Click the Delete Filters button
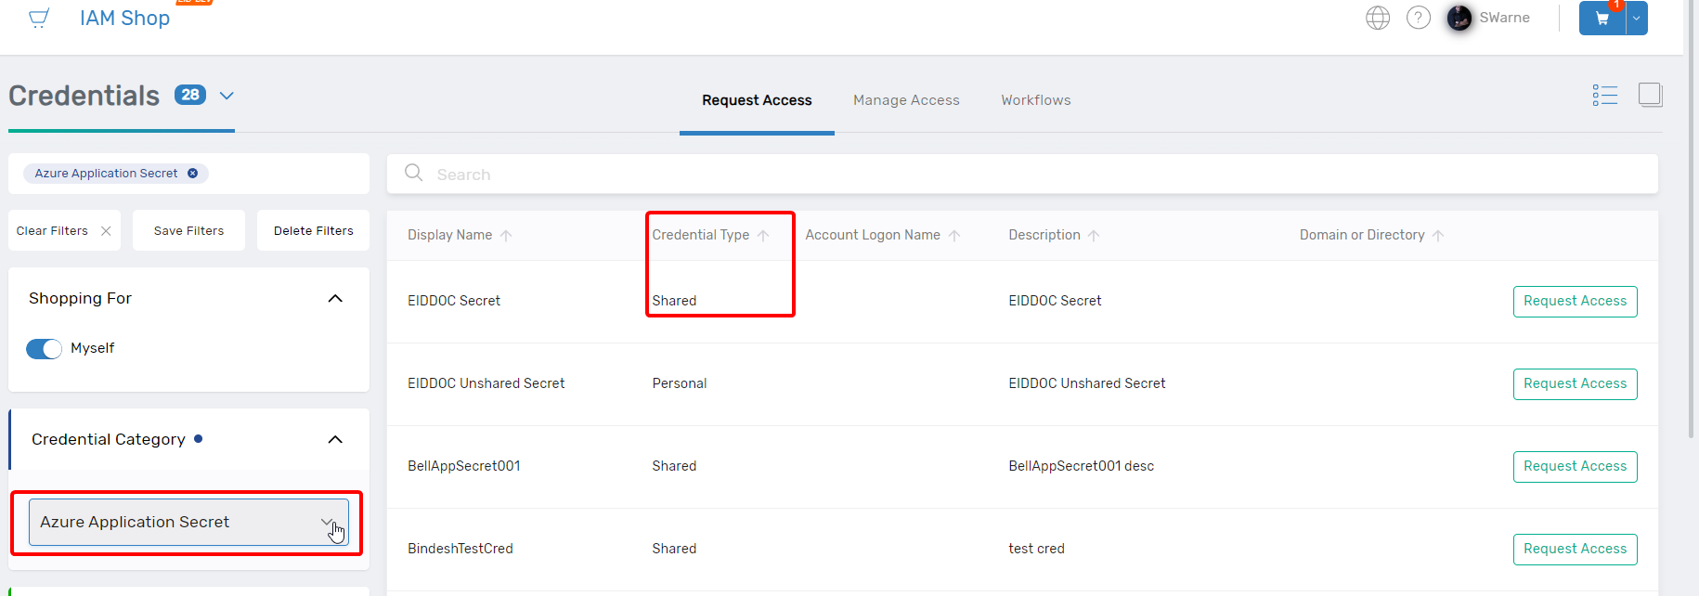The width and height of the screenshot is (1699, 596). click(313, 230)
